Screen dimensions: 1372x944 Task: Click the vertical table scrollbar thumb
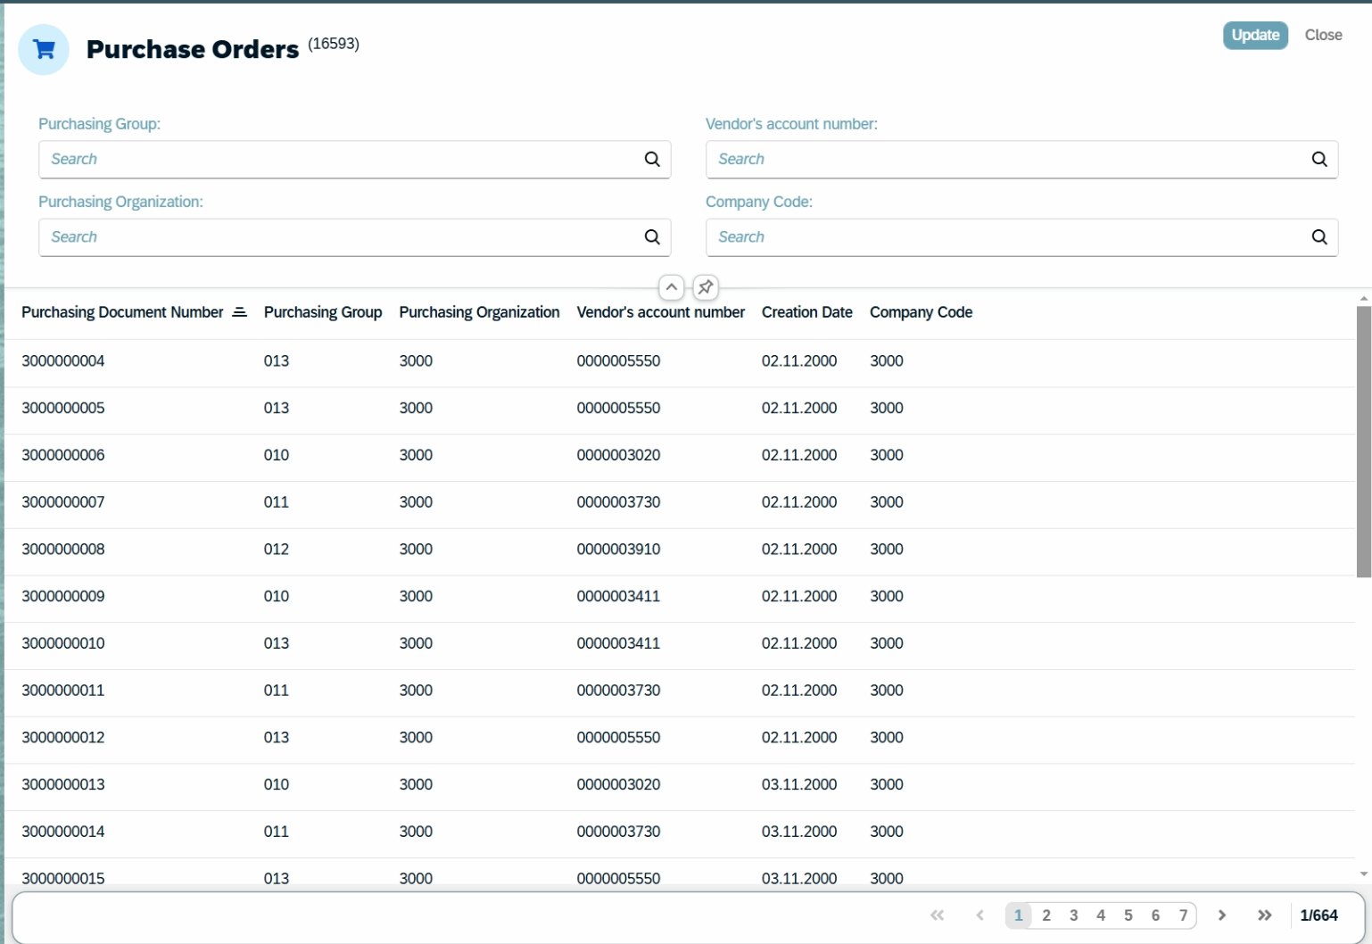[x=1363, y=442]
